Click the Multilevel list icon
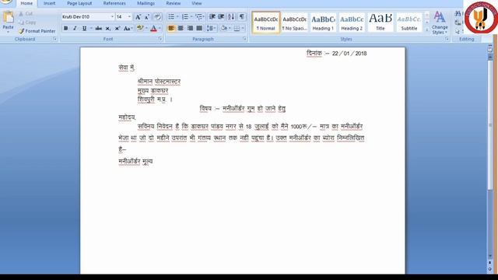The height and width of the screenshot is (280, 498). click(x=199, y=17)
